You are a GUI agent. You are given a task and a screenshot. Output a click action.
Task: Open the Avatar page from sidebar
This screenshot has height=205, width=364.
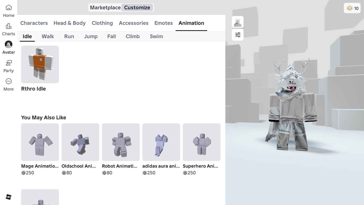[9, 47]
